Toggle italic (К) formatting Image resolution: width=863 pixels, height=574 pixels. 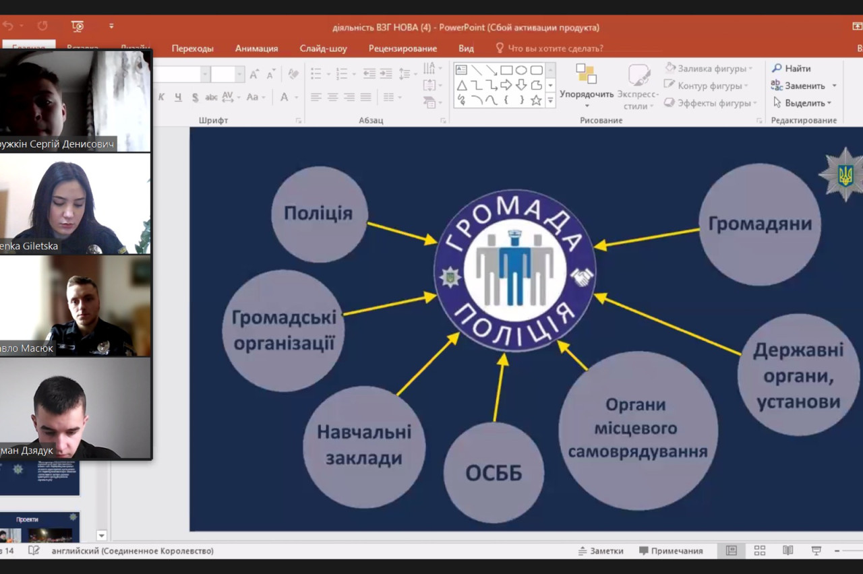162,97
